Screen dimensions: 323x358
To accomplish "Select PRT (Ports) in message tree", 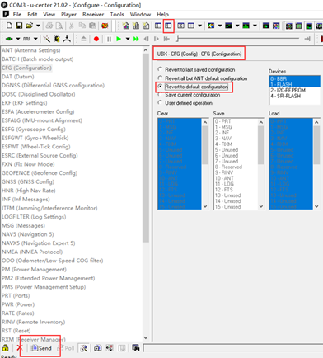I will (16, 295).
